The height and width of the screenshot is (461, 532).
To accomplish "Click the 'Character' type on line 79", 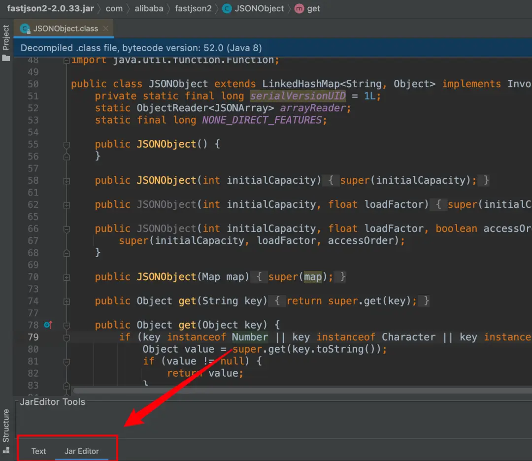I will tap(408, 337).
